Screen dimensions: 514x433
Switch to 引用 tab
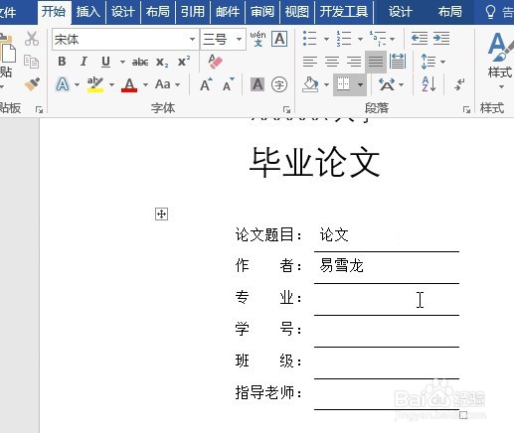coord(192,12)
